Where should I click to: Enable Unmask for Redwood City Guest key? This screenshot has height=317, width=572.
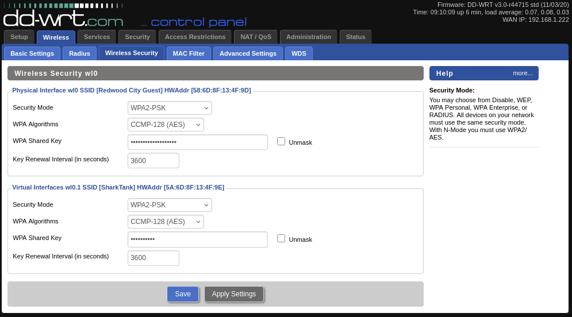click(x=281, y=141)
